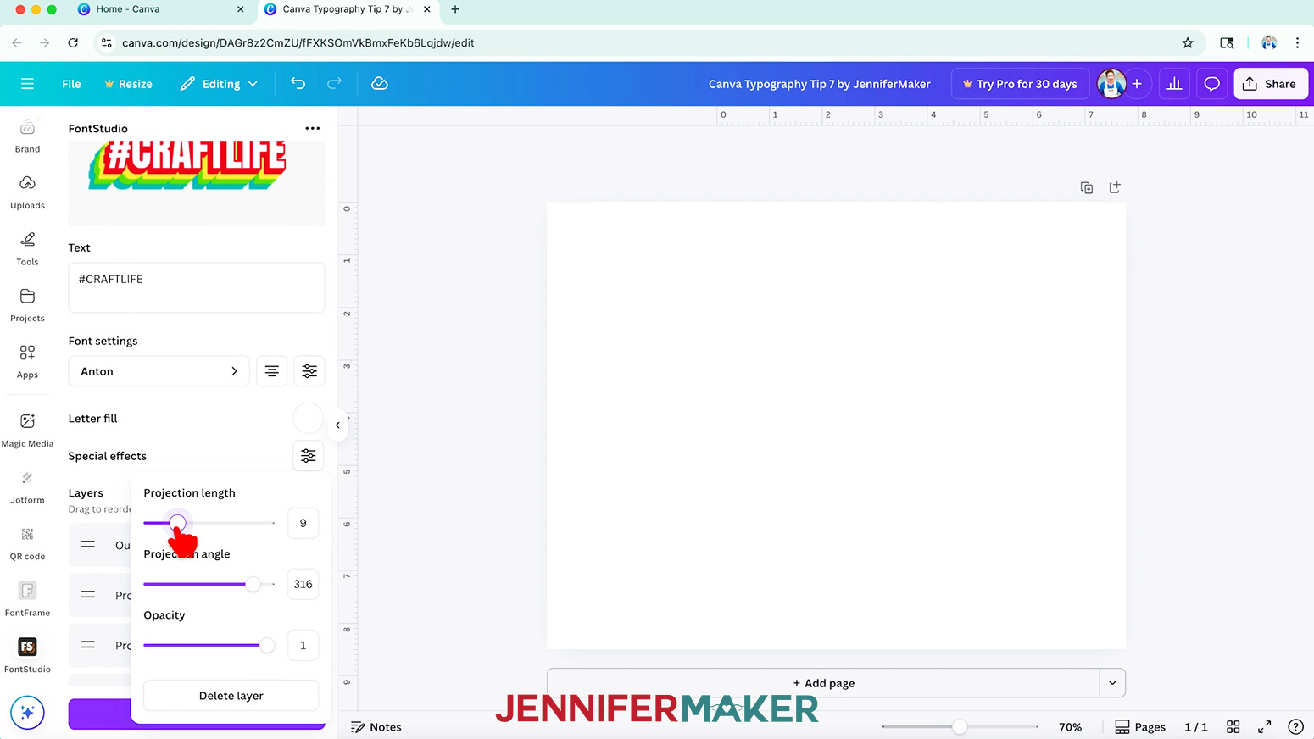Open grid view icon

pos(1233,727)
